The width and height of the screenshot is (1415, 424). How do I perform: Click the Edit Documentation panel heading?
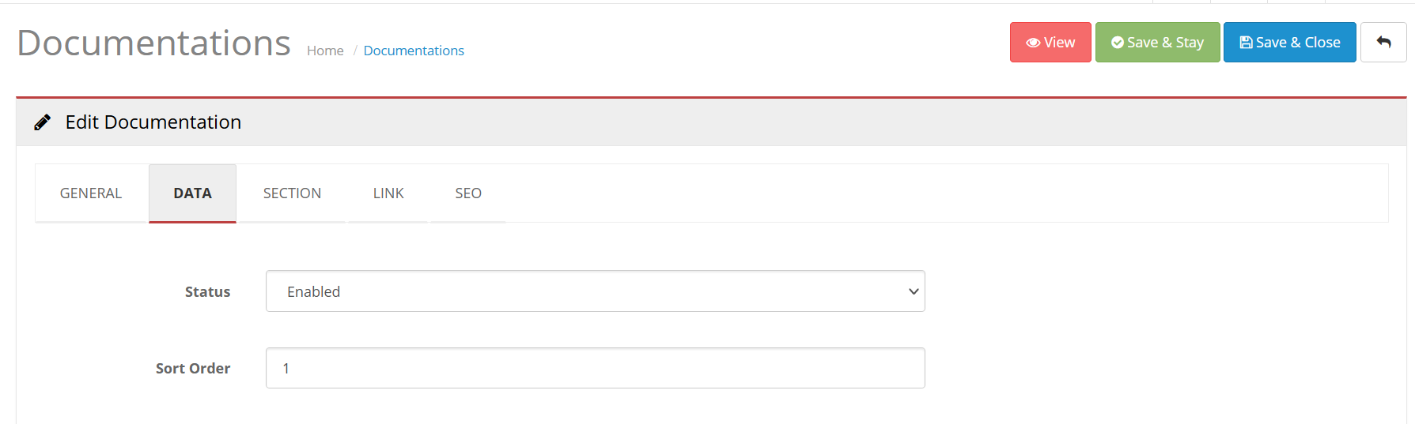(x=153, y=122)
